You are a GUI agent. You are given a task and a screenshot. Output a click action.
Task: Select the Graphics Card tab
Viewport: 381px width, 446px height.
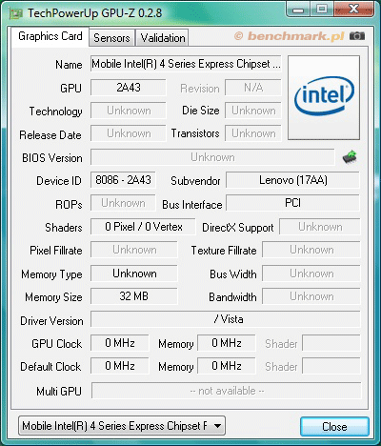point(50,36)
